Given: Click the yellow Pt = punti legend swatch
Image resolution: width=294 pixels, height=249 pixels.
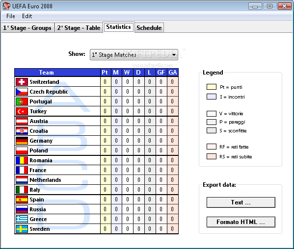Looking at the screenshot, I should [x=212, y=87].
